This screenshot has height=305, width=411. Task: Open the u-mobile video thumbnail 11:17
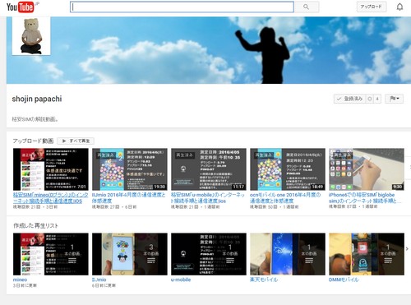click(209, 169)
